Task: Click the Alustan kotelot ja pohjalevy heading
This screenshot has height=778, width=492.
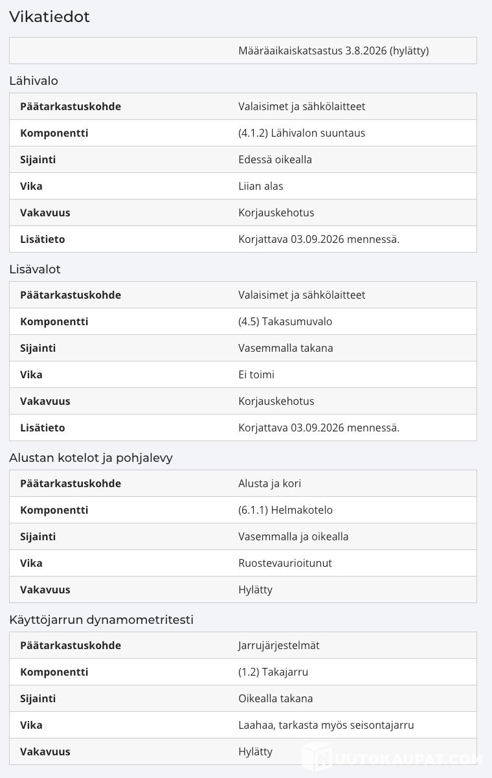Action: (x=91, y=458)
